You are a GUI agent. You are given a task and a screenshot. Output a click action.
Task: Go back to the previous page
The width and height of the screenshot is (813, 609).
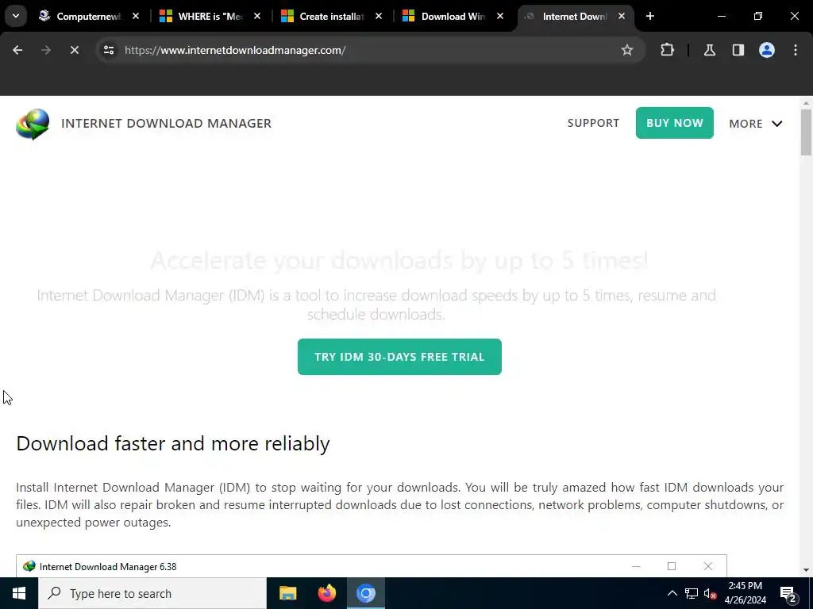tap(17, 50)
